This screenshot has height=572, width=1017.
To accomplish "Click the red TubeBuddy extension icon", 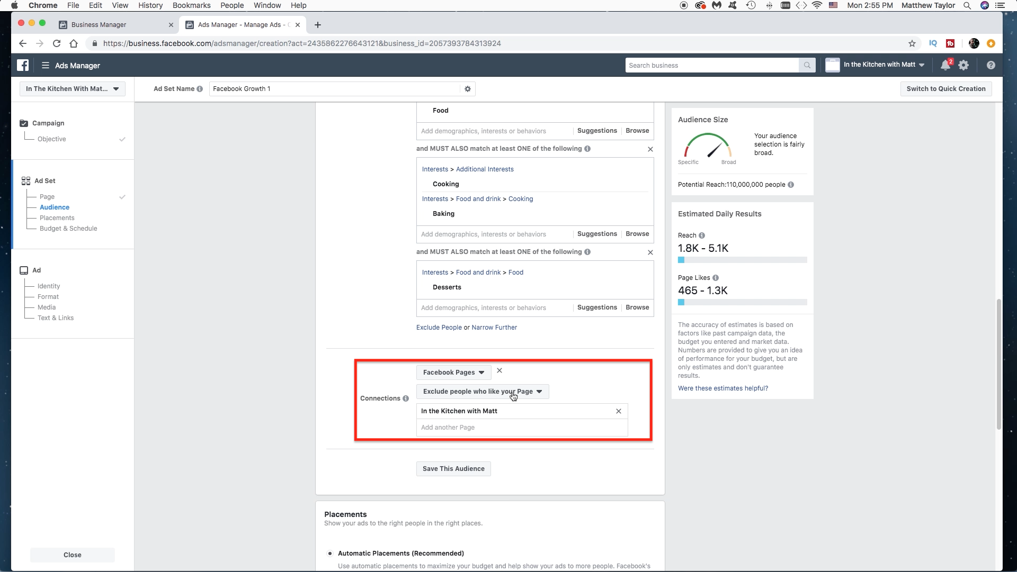I will (x=951, y=43).
